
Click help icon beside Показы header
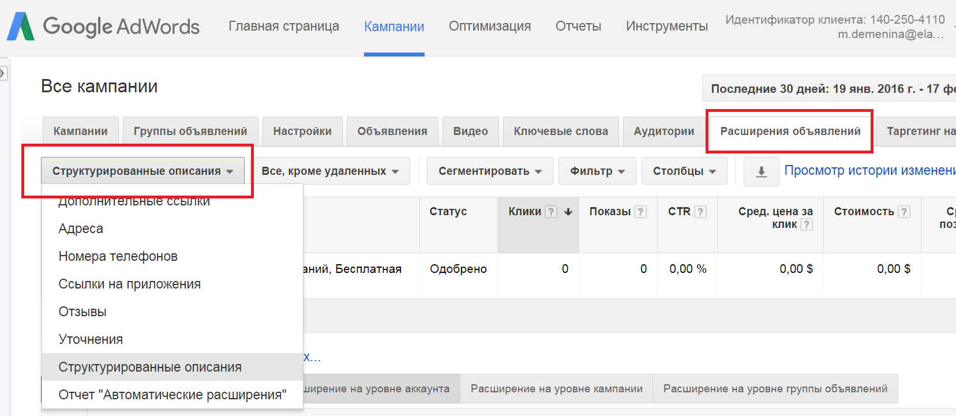(x=640, y=212)
